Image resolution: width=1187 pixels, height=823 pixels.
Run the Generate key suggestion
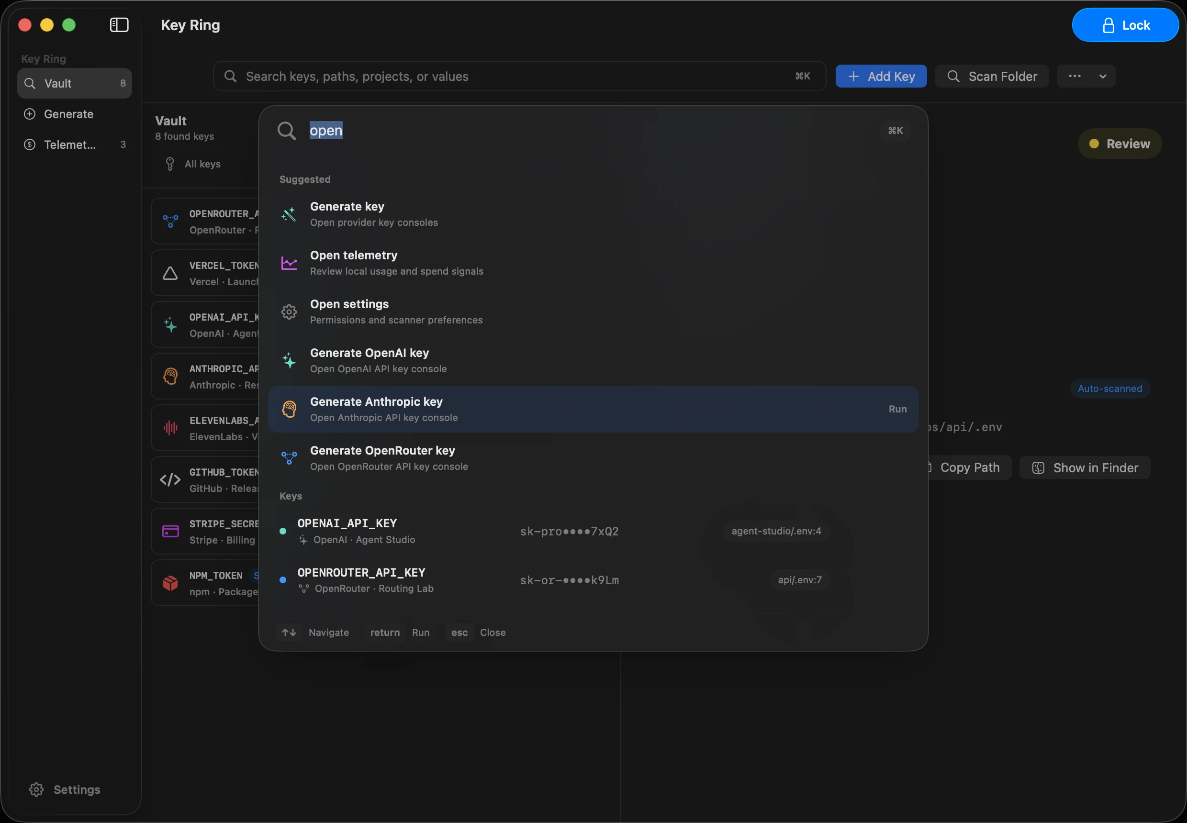coord(593,214)
